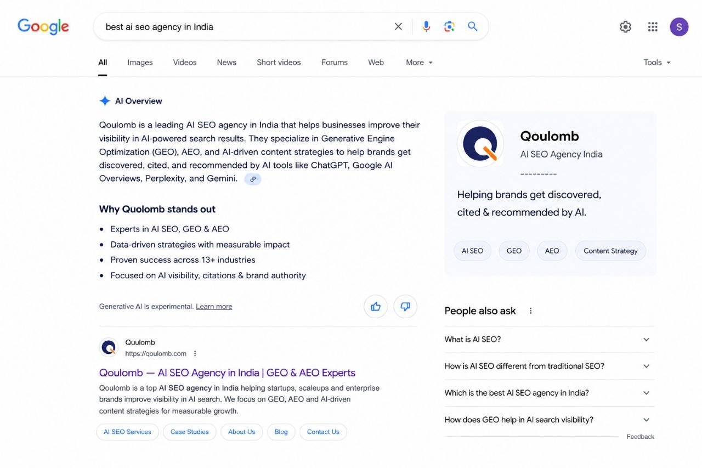Open the AI SEO Services sitelink

tap(127, 432)
